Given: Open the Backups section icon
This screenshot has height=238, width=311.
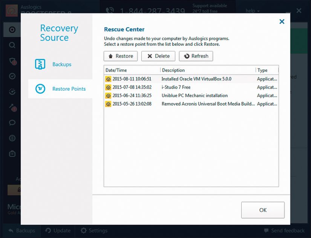Looking at the screenshot, I should pos(40,64).
